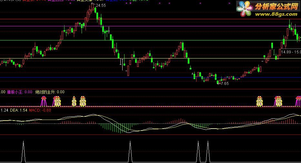The height and width of the screenshot is (163, 301).
Task: Click the 7.65 low price label
Action: click(x=225, y=83)
